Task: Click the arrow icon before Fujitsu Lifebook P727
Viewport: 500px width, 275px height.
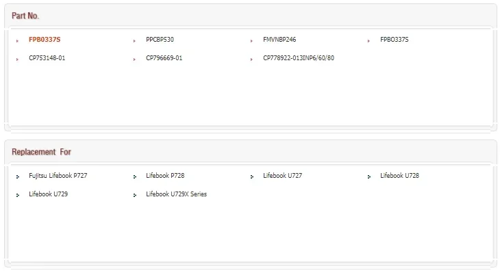Action: [x=17, y=177]
